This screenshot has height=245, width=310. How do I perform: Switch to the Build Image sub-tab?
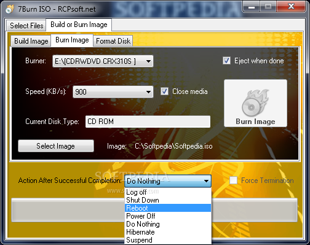pos(31,41)
